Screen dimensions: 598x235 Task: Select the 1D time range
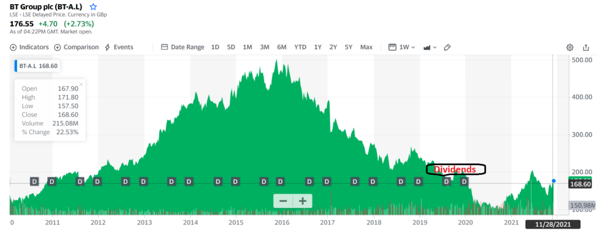(x=215, y=47)
